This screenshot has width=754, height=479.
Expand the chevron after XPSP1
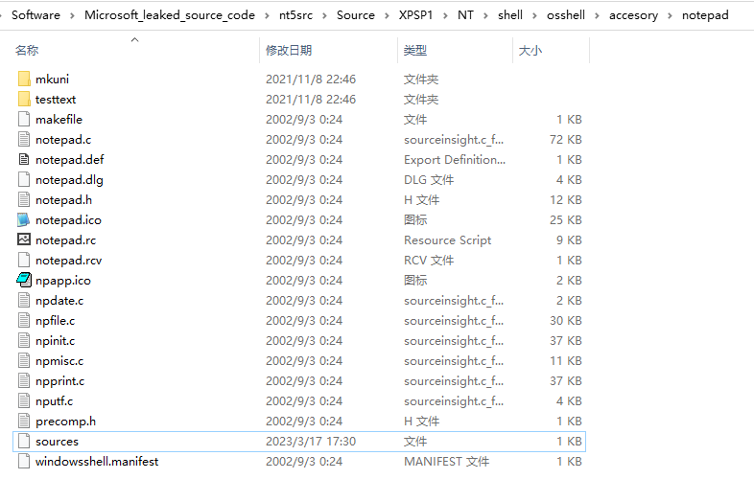coord(445,15)
